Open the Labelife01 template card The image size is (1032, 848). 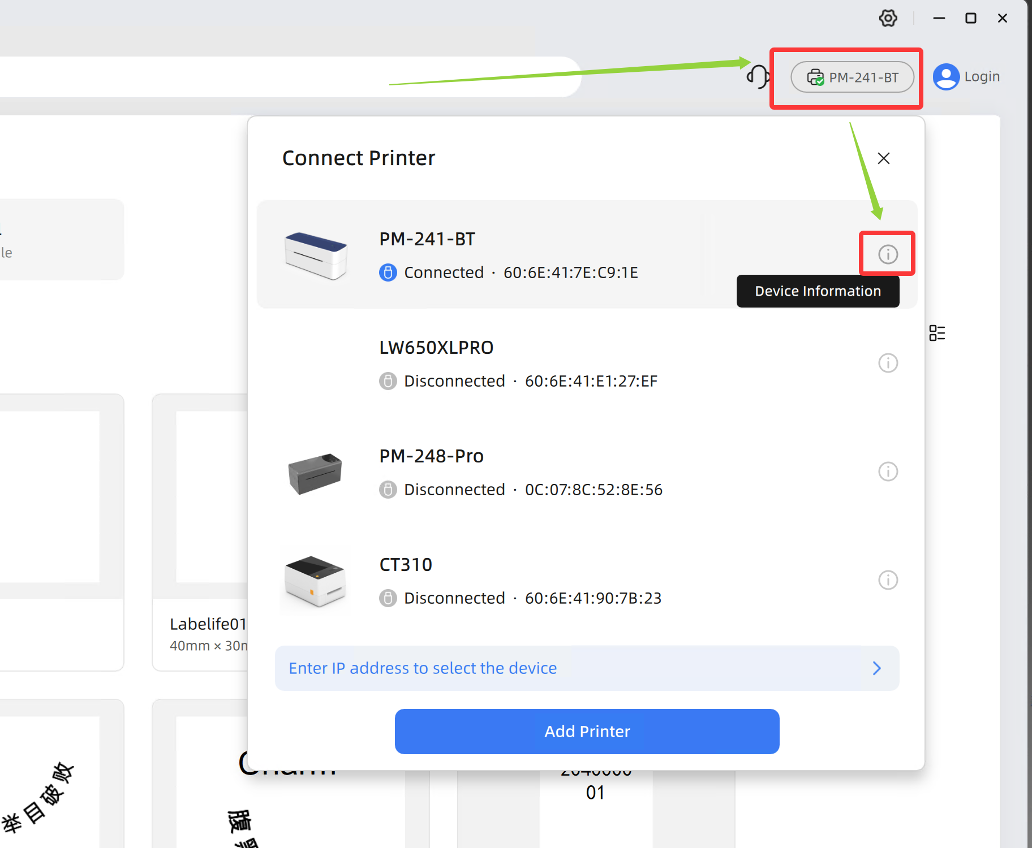pos(200,533)
